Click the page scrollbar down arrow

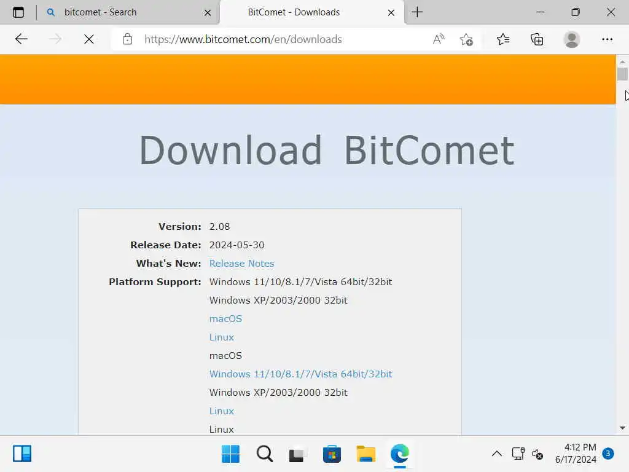(x=622, y=428)
